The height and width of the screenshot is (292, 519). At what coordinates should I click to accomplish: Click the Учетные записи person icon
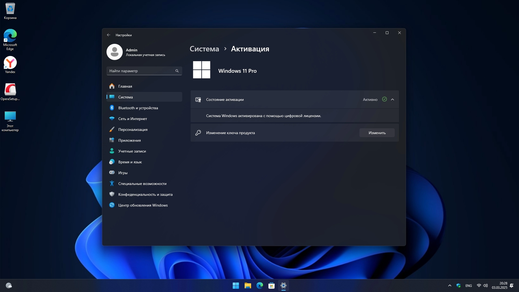(x=112, y=151)
